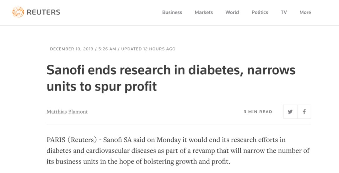Navigate to the Politics section
The width and height of the screenshot is (339, 173).
point(260,12)
